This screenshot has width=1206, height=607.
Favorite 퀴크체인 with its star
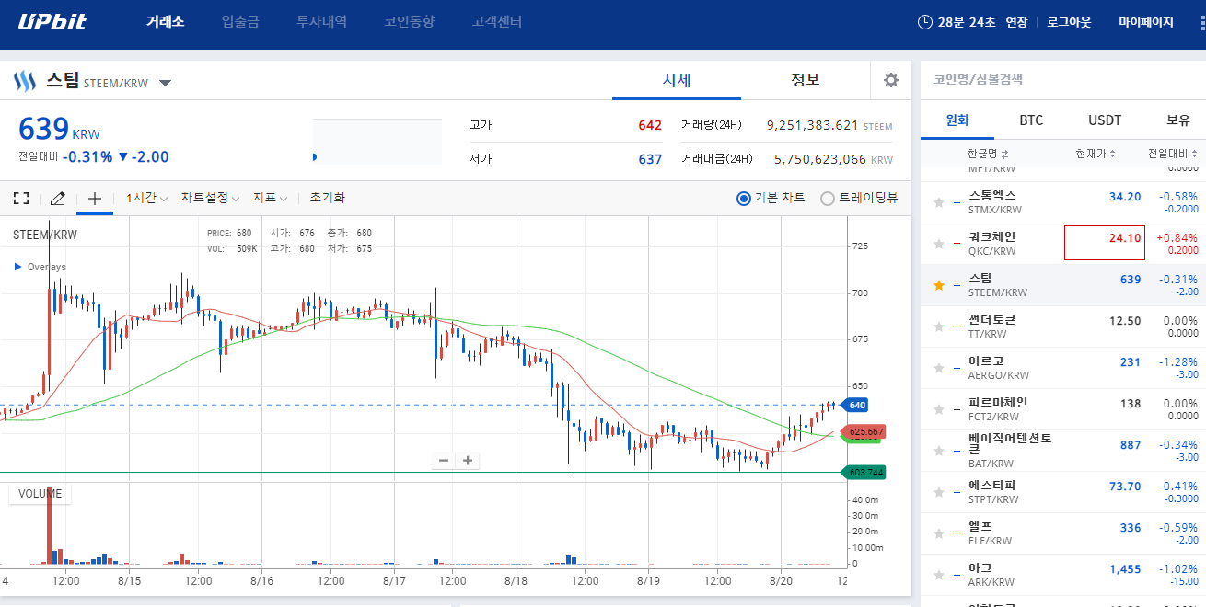pos(939,244)
